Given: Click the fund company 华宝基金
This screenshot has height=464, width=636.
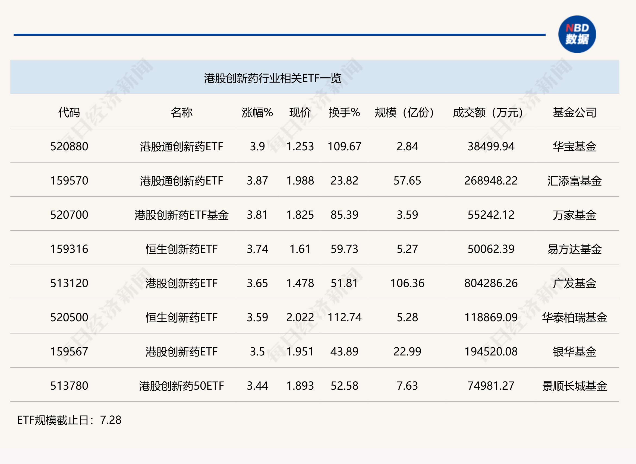Looking at the screenshot, I should click(574, 147).
